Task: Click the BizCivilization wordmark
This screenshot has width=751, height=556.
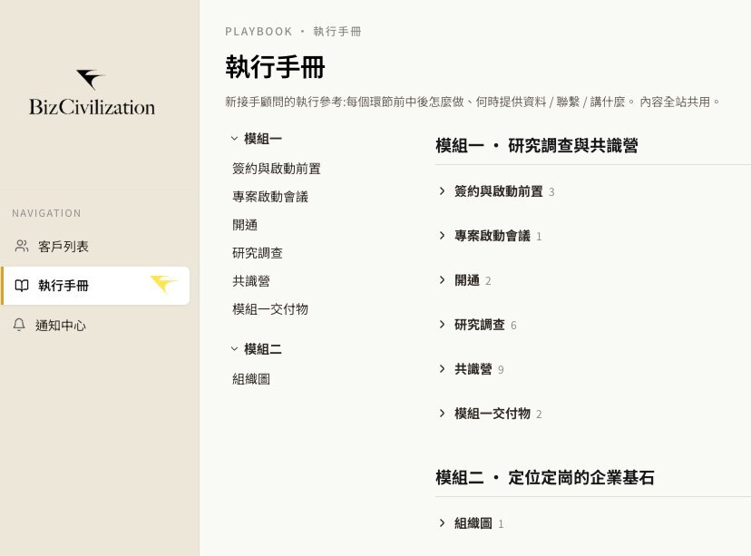Action: pos(92,107)
